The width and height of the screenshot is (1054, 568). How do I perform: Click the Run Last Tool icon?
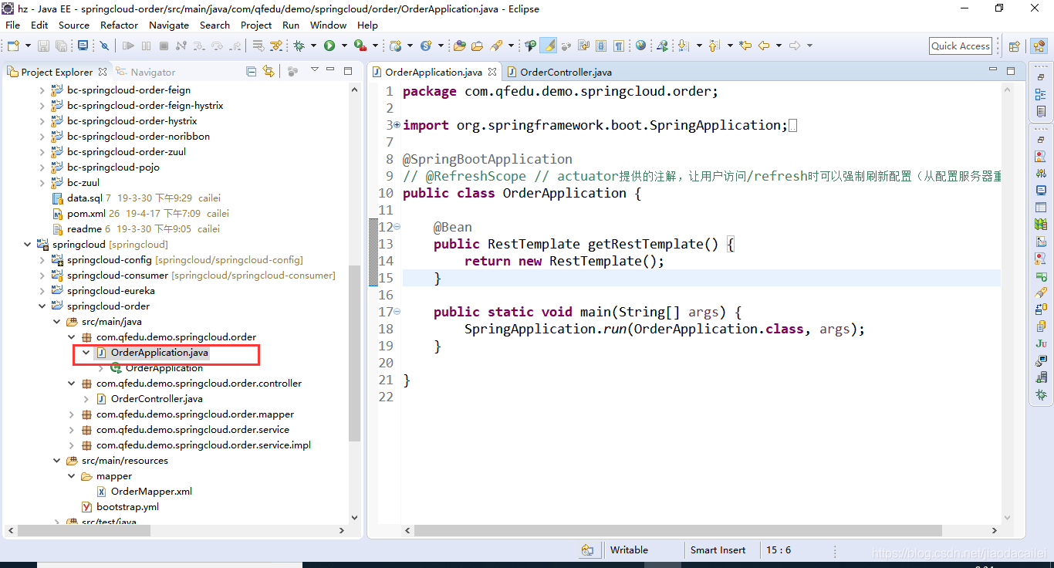click(360, 46)
